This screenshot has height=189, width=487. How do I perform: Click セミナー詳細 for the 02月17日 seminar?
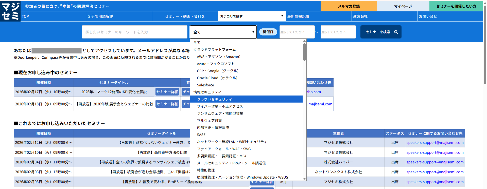coord(167,92)
